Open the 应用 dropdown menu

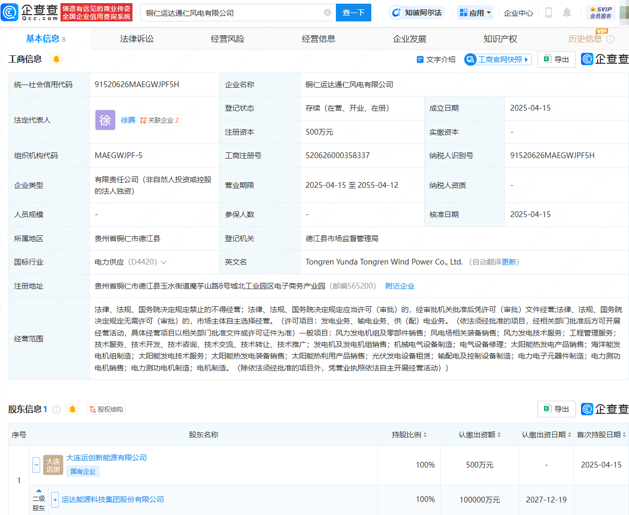475,13
